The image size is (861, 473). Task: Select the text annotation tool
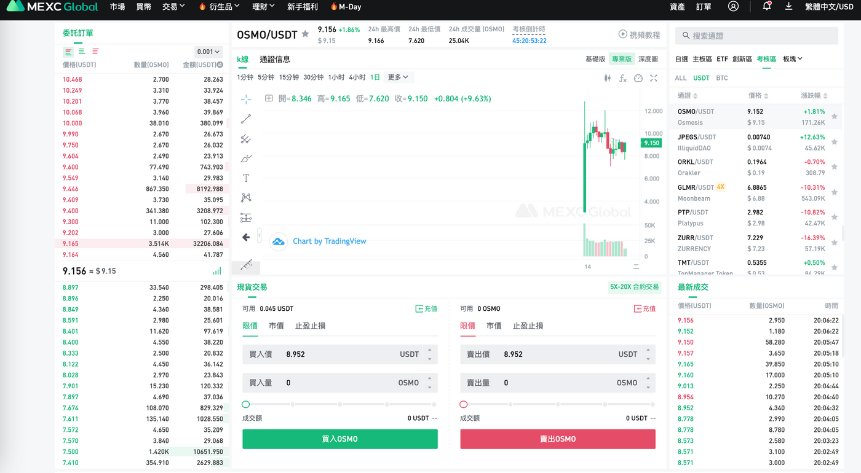tap(246, 178)
